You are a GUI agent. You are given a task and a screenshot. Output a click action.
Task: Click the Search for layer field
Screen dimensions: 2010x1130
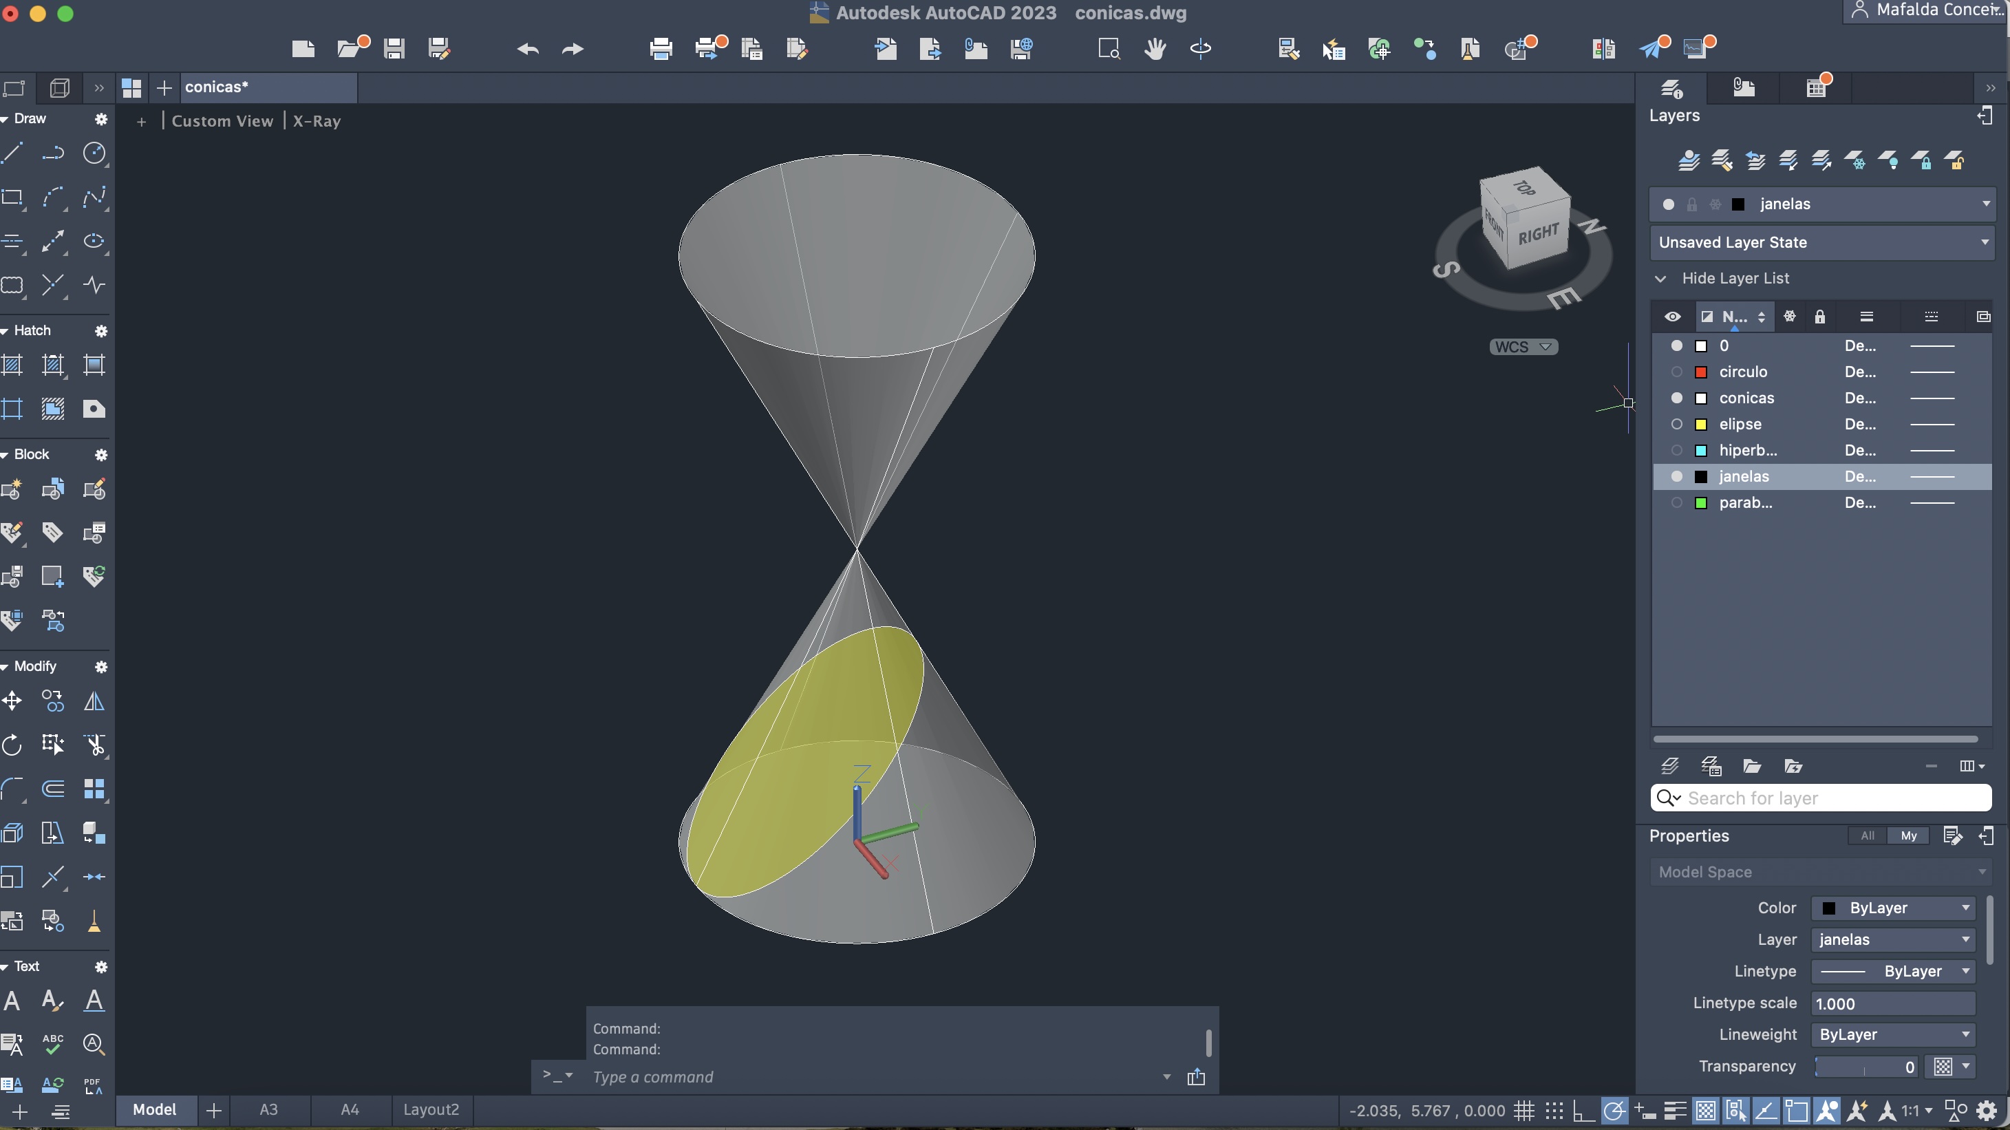point(1834,798)
